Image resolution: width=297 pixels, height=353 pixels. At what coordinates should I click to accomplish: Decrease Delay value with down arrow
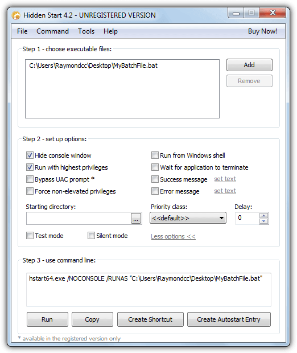pyautogui.click(x=263, y=221)
